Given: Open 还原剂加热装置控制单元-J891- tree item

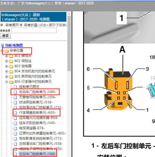Looking at the screenshot, I should 43,133.
